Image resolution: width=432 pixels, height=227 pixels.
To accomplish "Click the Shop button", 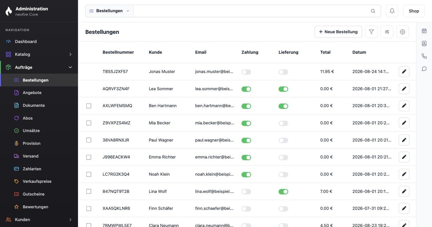I will pos(414,11).
